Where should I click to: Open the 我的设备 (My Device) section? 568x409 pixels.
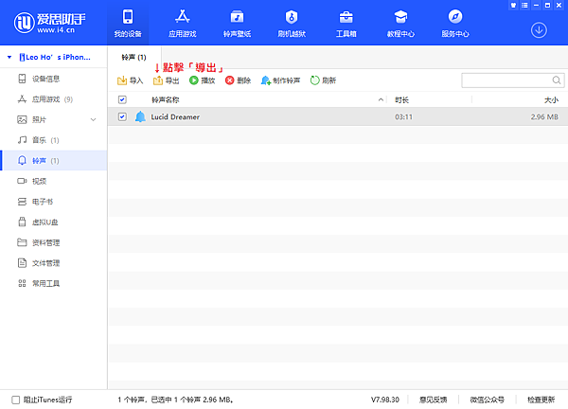(128, 24)
